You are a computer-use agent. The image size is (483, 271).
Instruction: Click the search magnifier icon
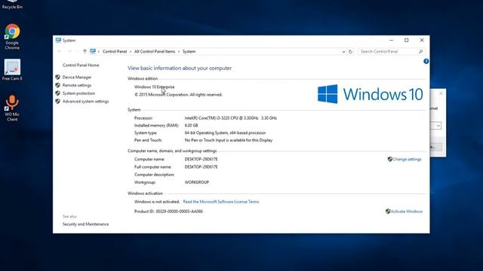click(420, 52)
